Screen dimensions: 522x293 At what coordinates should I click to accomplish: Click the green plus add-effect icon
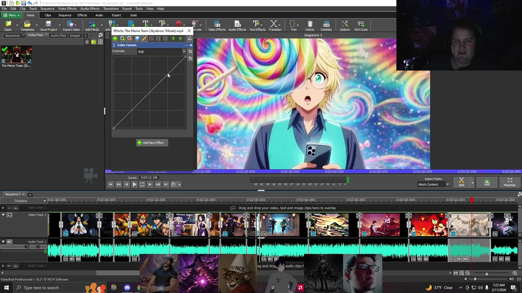[115, 39]
